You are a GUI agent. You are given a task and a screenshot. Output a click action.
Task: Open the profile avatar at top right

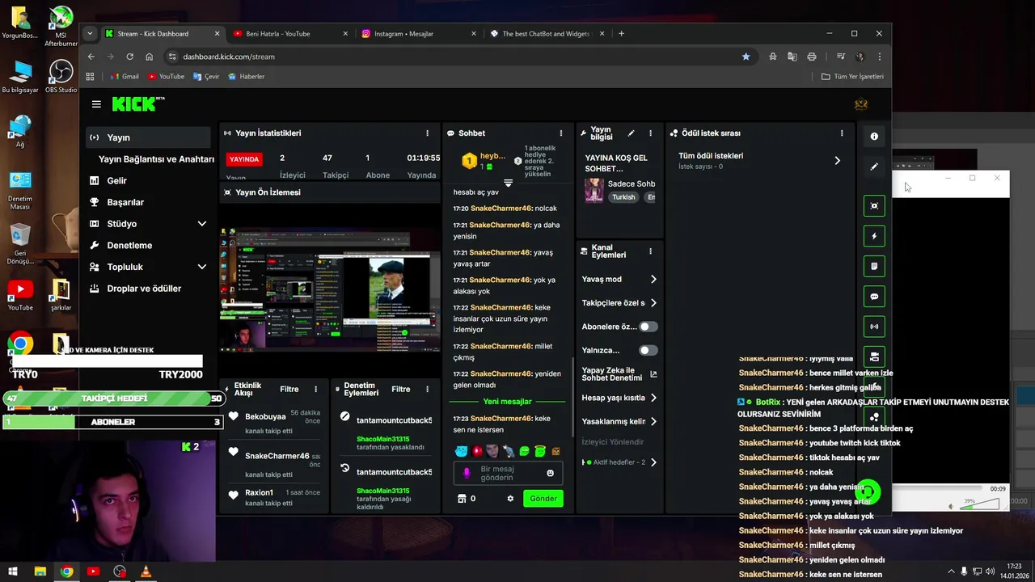click(861, 103)
